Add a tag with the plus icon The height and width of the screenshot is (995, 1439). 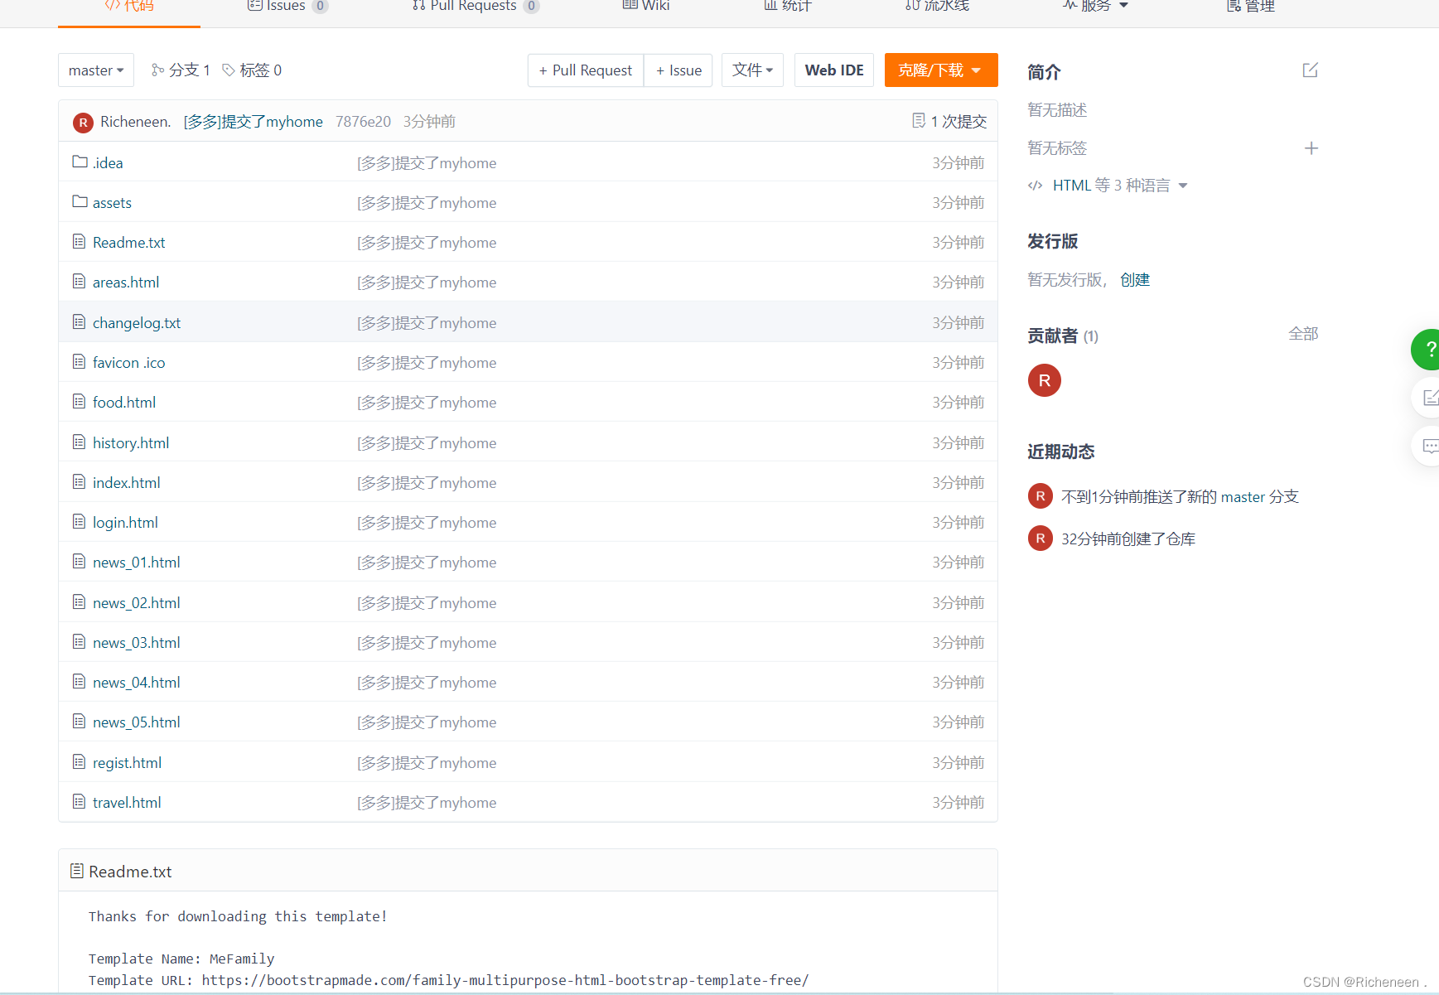pos(1311,148)
